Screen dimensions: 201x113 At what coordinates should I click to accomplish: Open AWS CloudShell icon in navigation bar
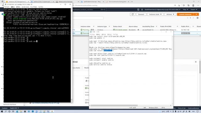click(138, 9)
